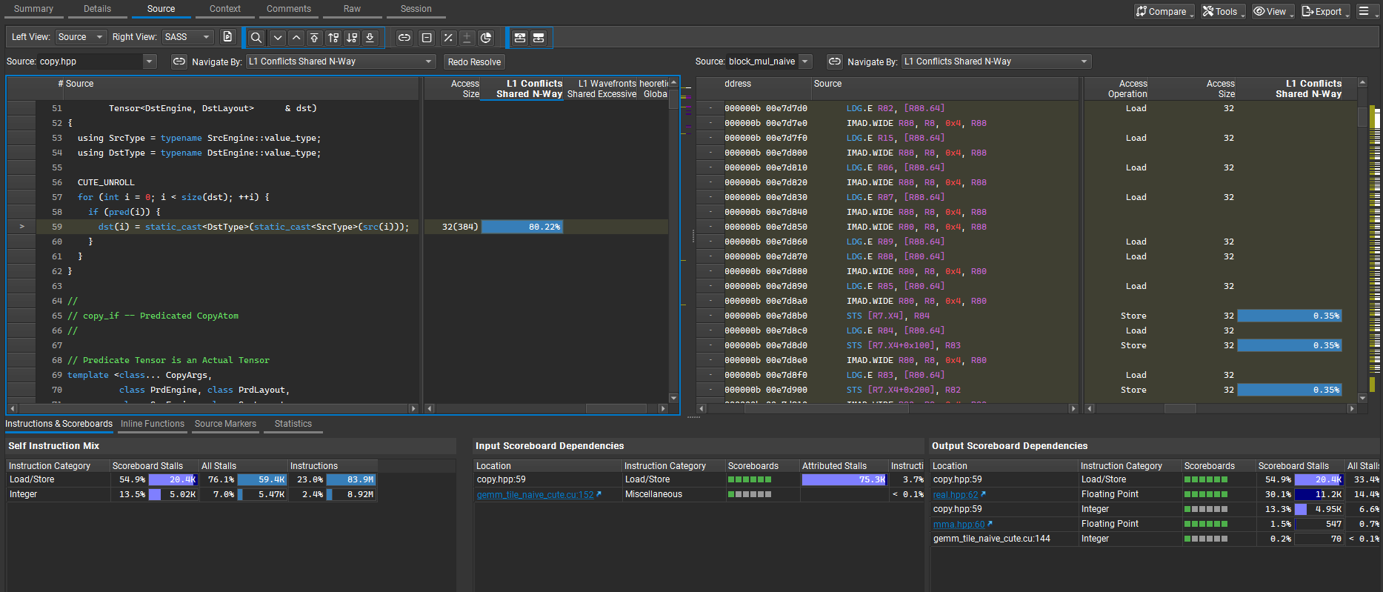Open the Inline Functions tab
The height and width of the screenshot is (592, 1383).
153,424
